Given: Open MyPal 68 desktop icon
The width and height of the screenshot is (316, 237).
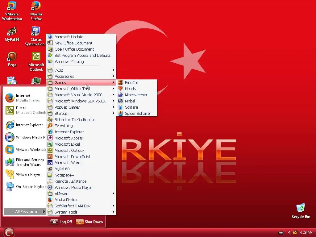Looking at the screenshot, I should coord(12,34).
